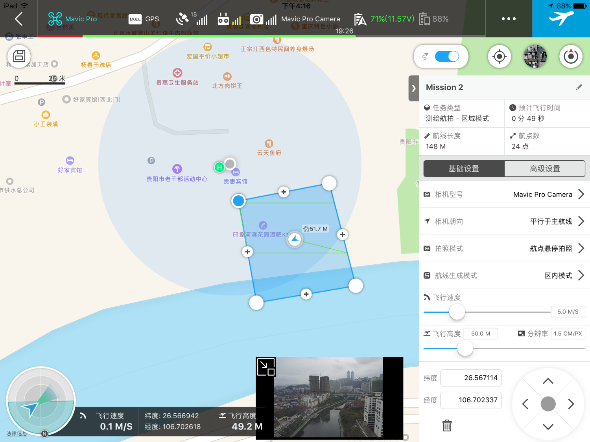The height and width of the screenshot is (442, 590).
Task: Edit the 纬度 latitude field 26.567114
Action: pos(471,378)
